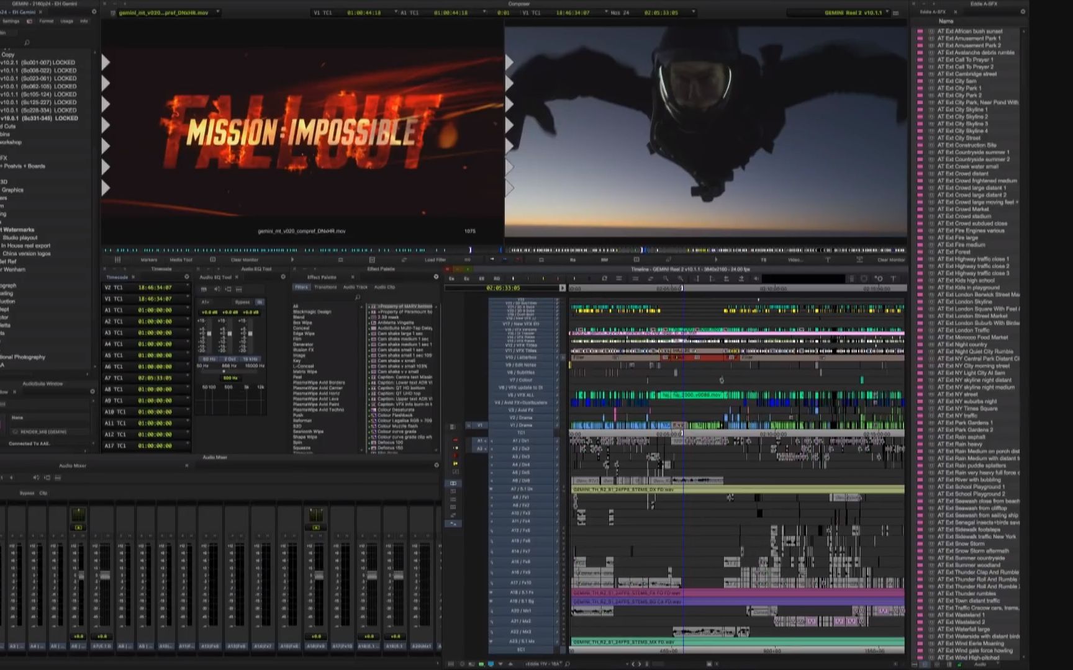
Task: Click the play arrow under the record monitor
Action: point(715,260)
